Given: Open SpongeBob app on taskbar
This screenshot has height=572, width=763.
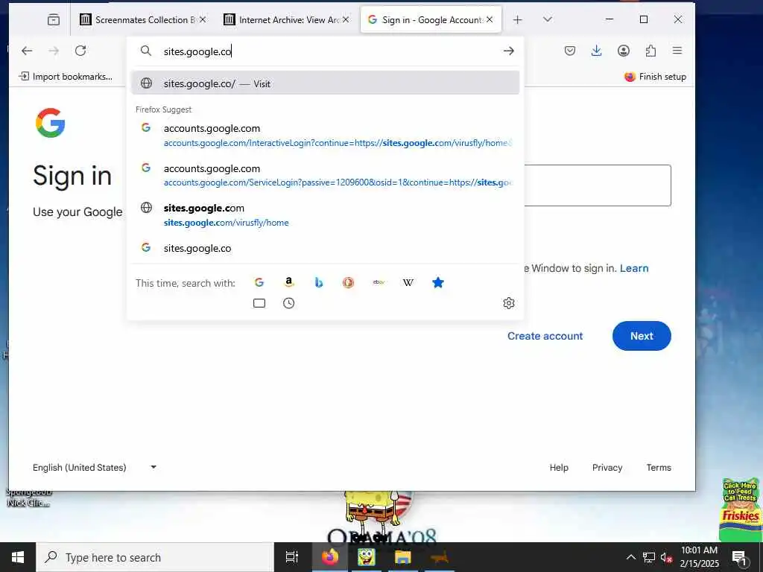Looking at the screenshot, I should click(367, 557).
